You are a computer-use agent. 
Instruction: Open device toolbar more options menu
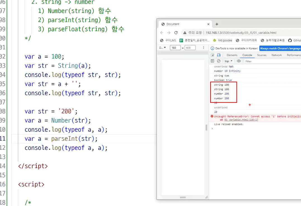pos(203,48)
